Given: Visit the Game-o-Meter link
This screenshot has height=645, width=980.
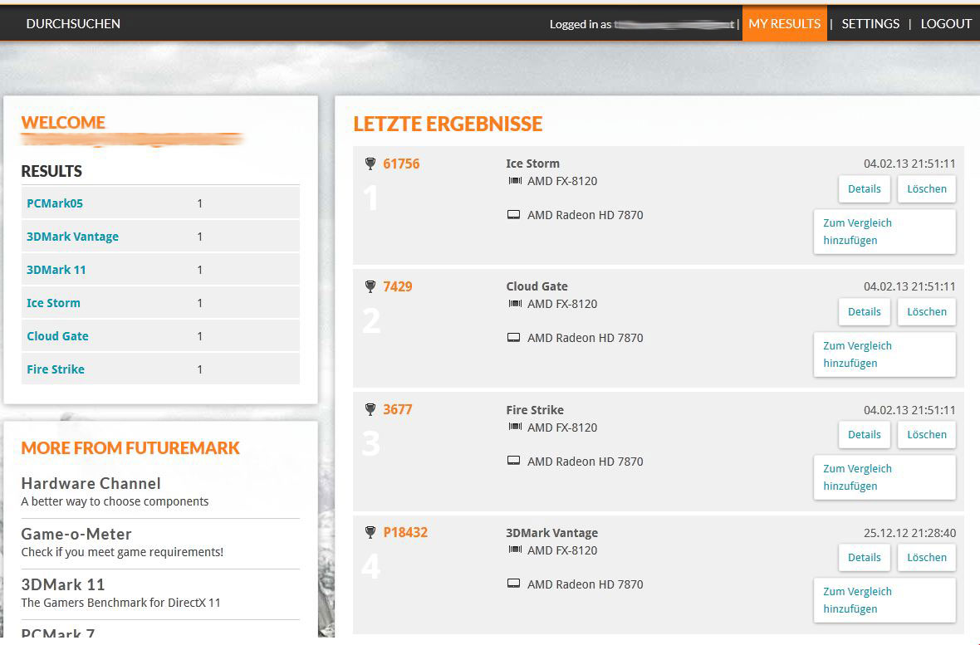Looking at the screenshot, I should pos(76,534).
